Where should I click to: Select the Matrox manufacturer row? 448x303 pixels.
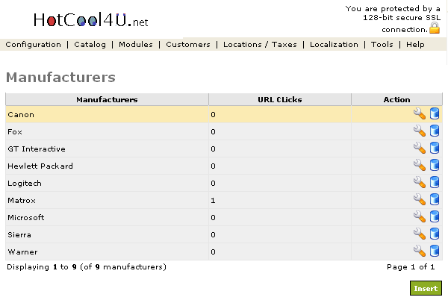point(105,200)
